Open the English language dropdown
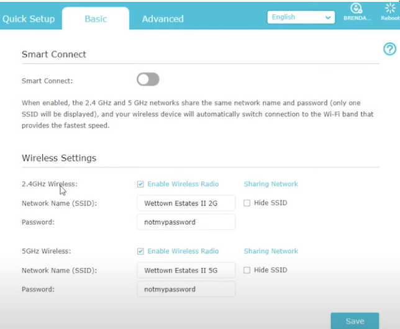Image resolution: width=400 pixels, height=329 pixels. click(x=301, y=17)
